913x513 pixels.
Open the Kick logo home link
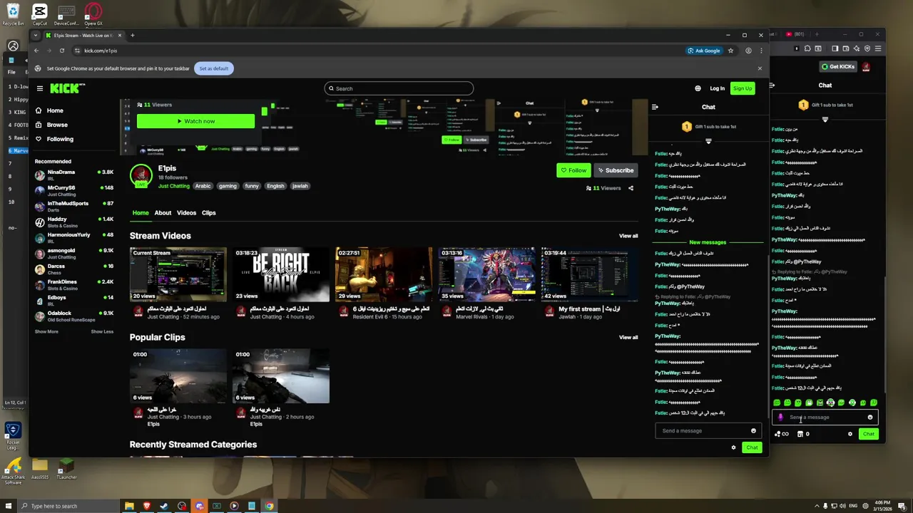click(x=67, y=88)
